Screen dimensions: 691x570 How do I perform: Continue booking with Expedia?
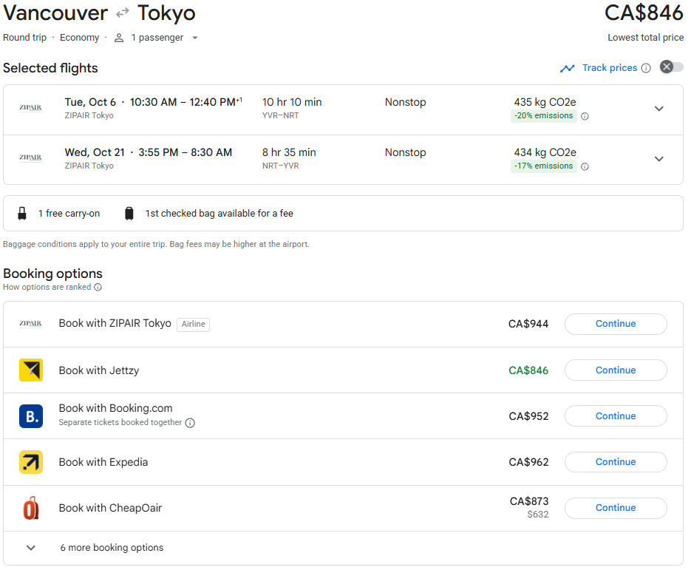[616, 462]
